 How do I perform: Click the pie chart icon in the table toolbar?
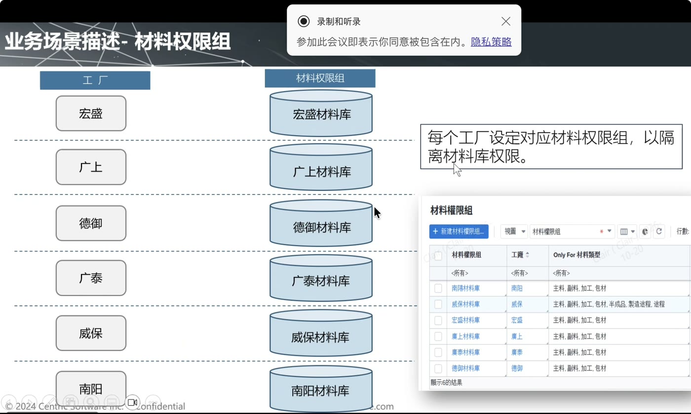[645, 231]
